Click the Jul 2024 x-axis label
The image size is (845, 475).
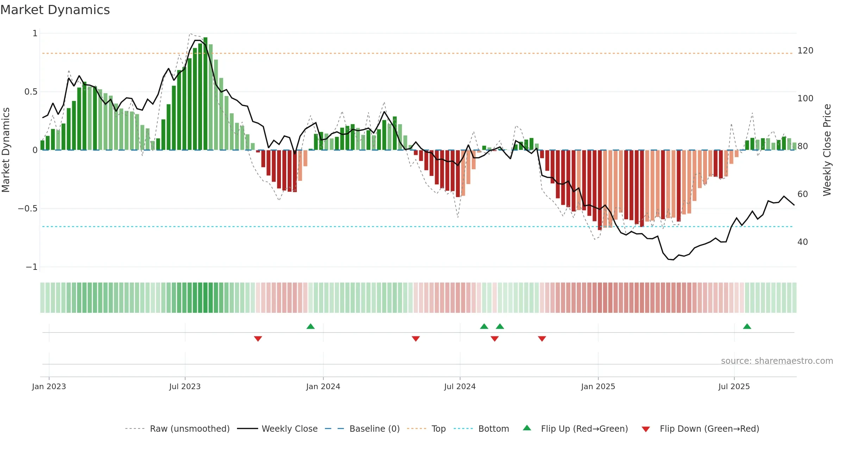[x=460, y=386]
